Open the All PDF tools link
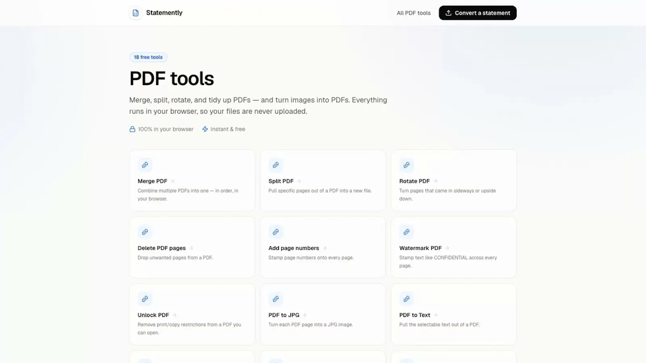Screen dimensions: 646x363 (413, 13)
